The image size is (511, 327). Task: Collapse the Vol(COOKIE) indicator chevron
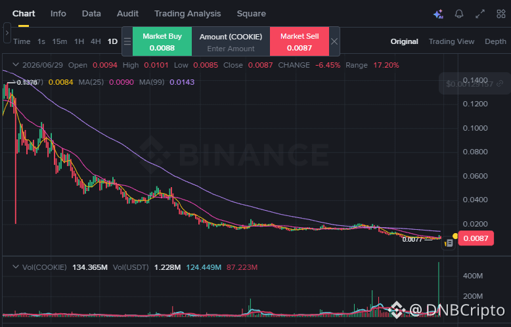click(15, 267)
